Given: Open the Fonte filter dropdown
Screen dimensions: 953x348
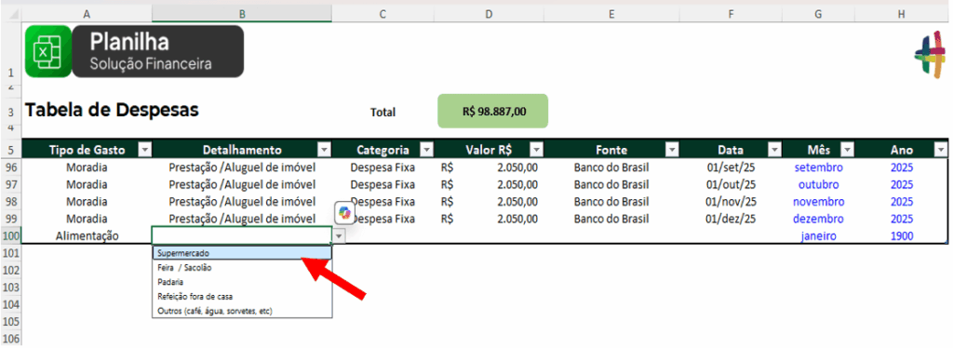Looking at the screenshot, I should [x=672, y=150].
